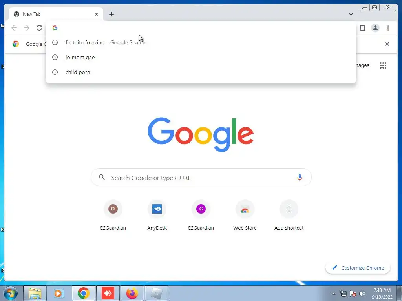The image size is (402, 301).
Task: Choose the "jo mom gae" suggestion
Action: [x=201, y=57]
